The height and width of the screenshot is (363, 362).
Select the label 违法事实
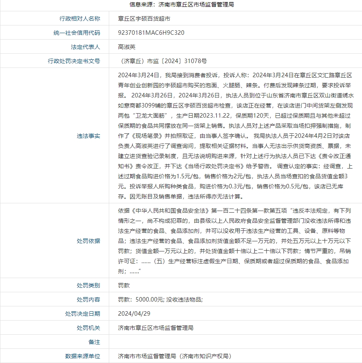(89, 136)
